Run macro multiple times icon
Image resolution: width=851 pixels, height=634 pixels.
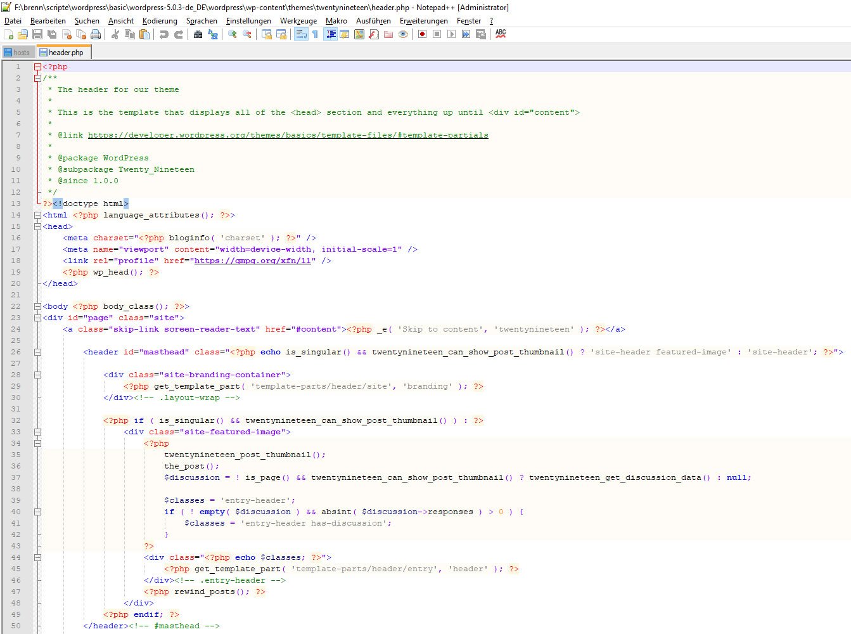[466, 34]
